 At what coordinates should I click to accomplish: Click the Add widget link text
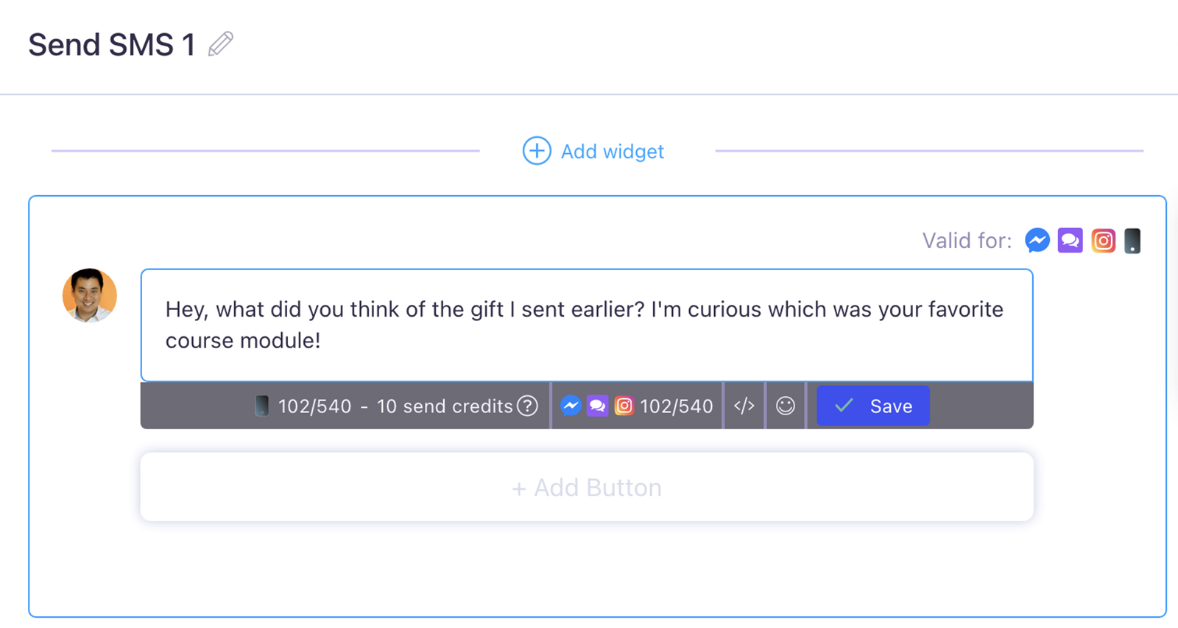tap(612, 152)
